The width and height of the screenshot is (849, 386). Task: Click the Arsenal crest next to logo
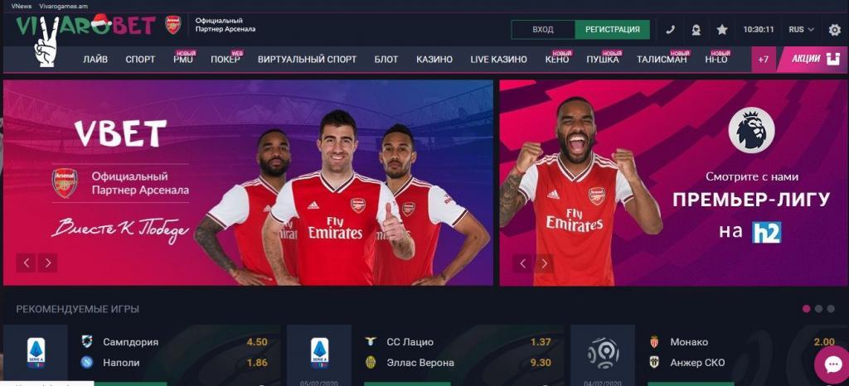click(172, 25)
